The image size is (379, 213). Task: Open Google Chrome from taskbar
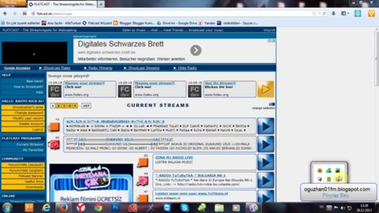pos(98,208)
